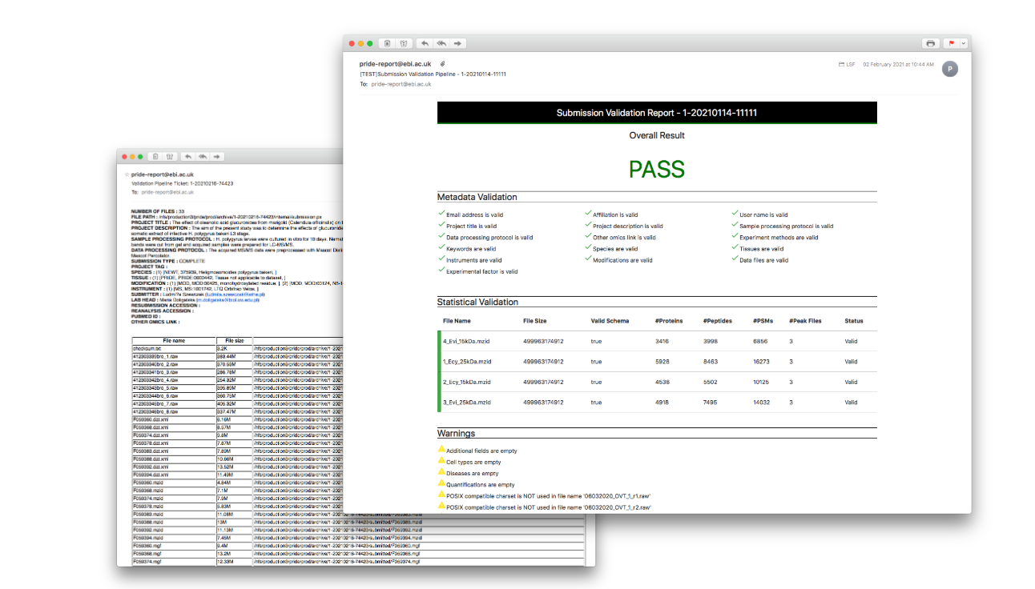Click sender address in back ticket window
The width and height of the screenshot is (1035, 589).
[163, 174]
